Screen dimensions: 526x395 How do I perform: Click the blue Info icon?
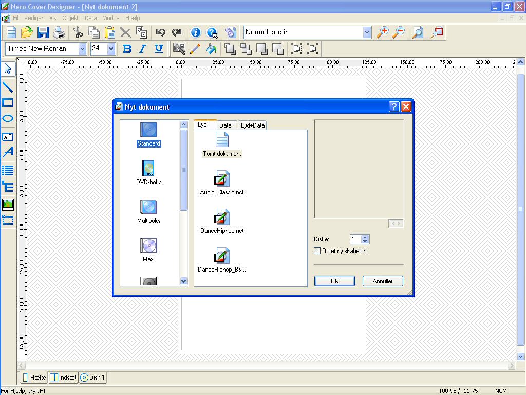tap(196, 32)
